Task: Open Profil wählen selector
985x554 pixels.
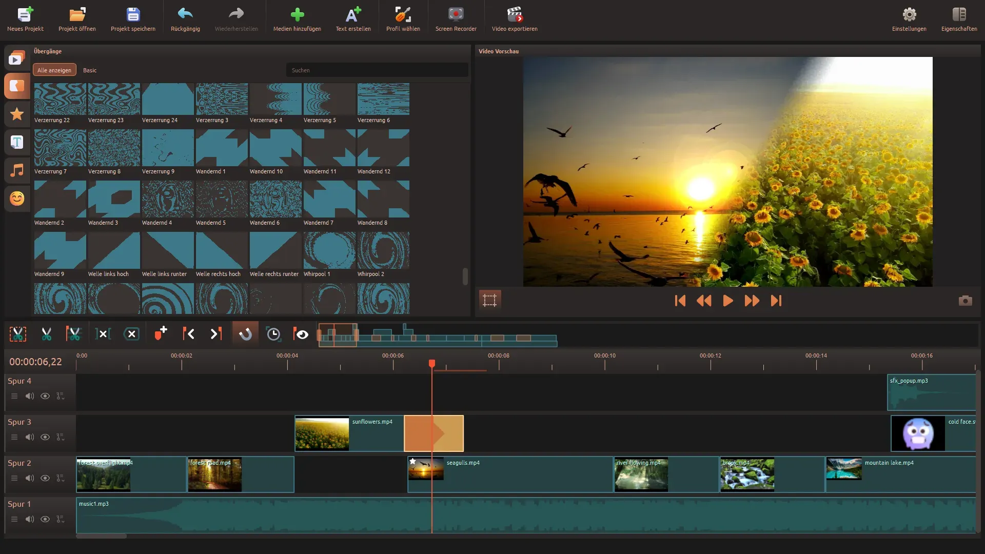Action: pos(403,19)
